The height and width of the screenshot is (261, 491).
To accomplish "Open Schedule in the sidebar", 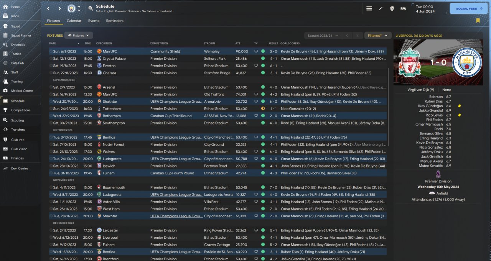I will tap(18, 101).
